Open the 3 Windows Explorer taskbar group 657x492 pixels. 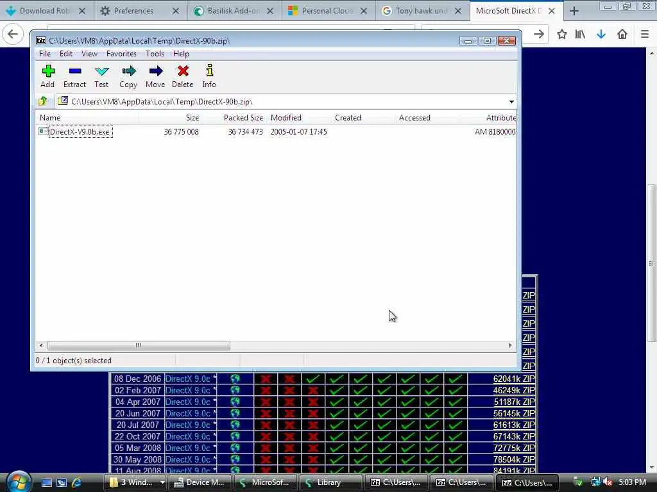click(x=136, y=482)
